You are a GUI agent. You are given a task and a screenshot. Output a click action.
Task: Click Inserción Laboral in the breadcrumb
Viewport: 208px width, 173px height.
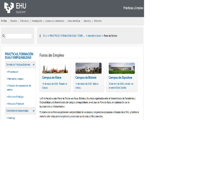(95, 36)
